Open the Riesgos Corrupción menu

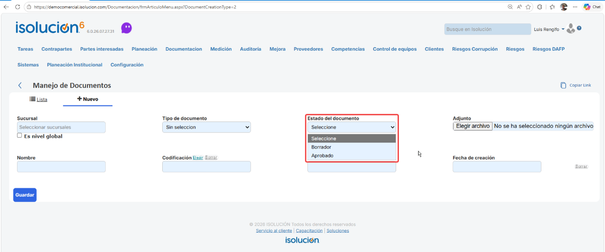point(475,49)
